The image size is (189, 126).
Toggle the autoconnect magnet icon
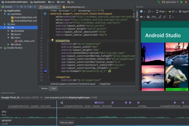click(148, 17)
